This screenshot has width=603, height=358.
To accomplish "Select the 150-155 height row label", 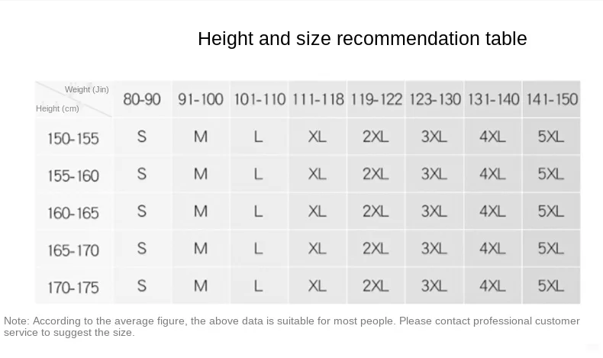I will pyautogui.click(x=73, y=139).
